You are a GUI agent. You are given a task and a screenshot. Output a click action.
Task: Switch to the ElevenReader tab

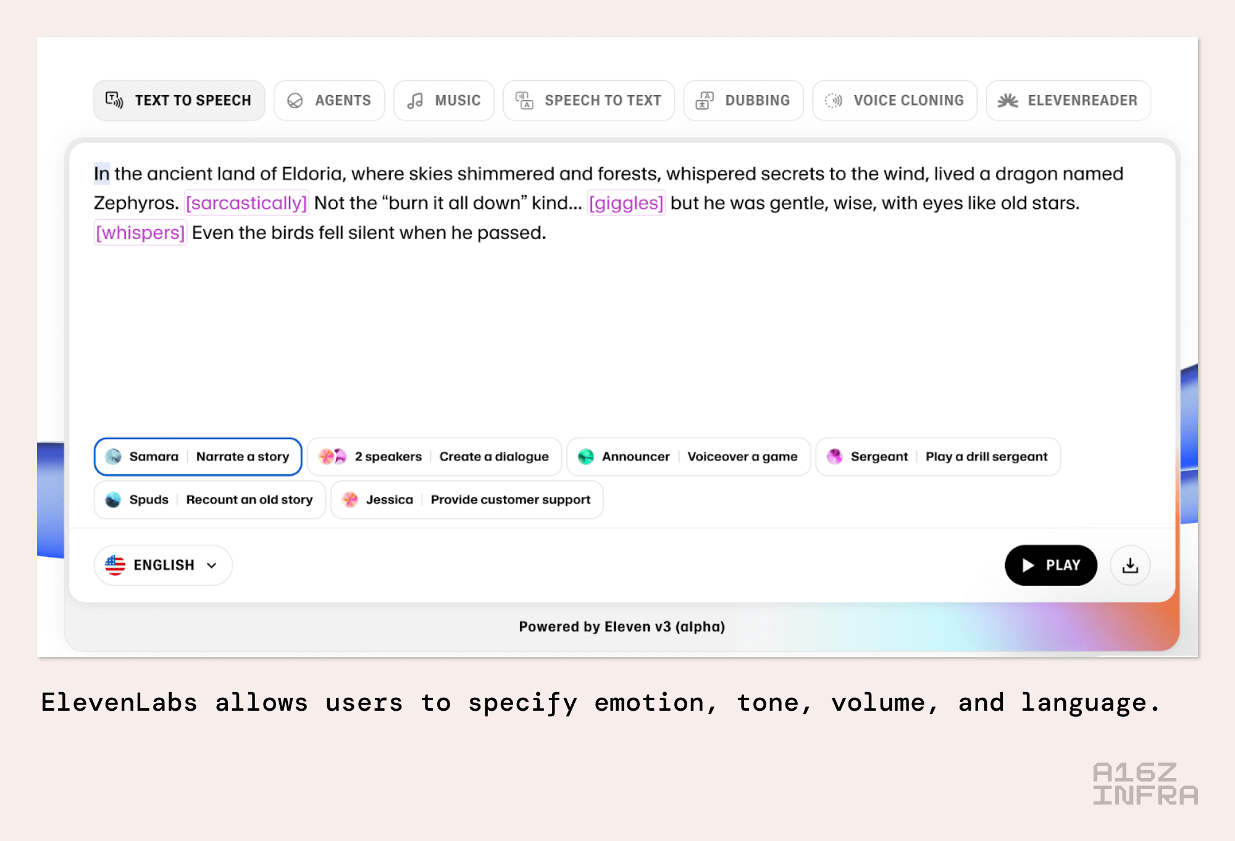coord(1068,101)
